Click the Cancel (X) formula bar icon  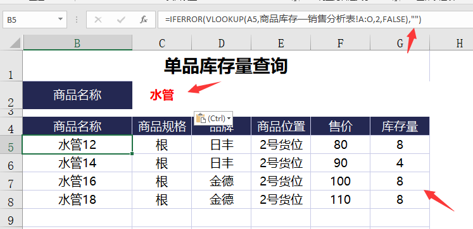click(98, 20)
